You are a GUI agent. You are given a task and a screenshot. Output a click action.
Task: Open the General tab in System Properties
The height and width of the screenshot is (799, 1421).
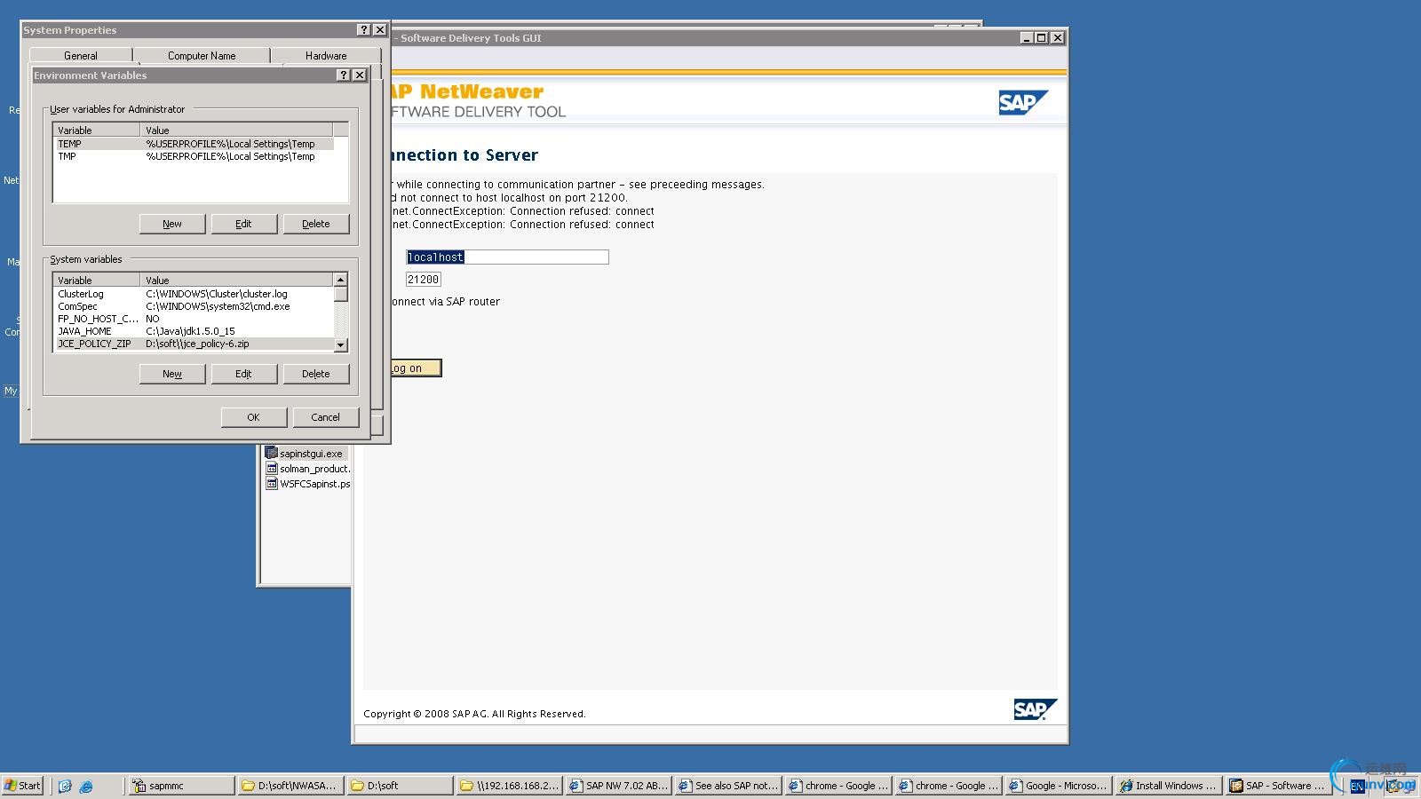[80, 56]
